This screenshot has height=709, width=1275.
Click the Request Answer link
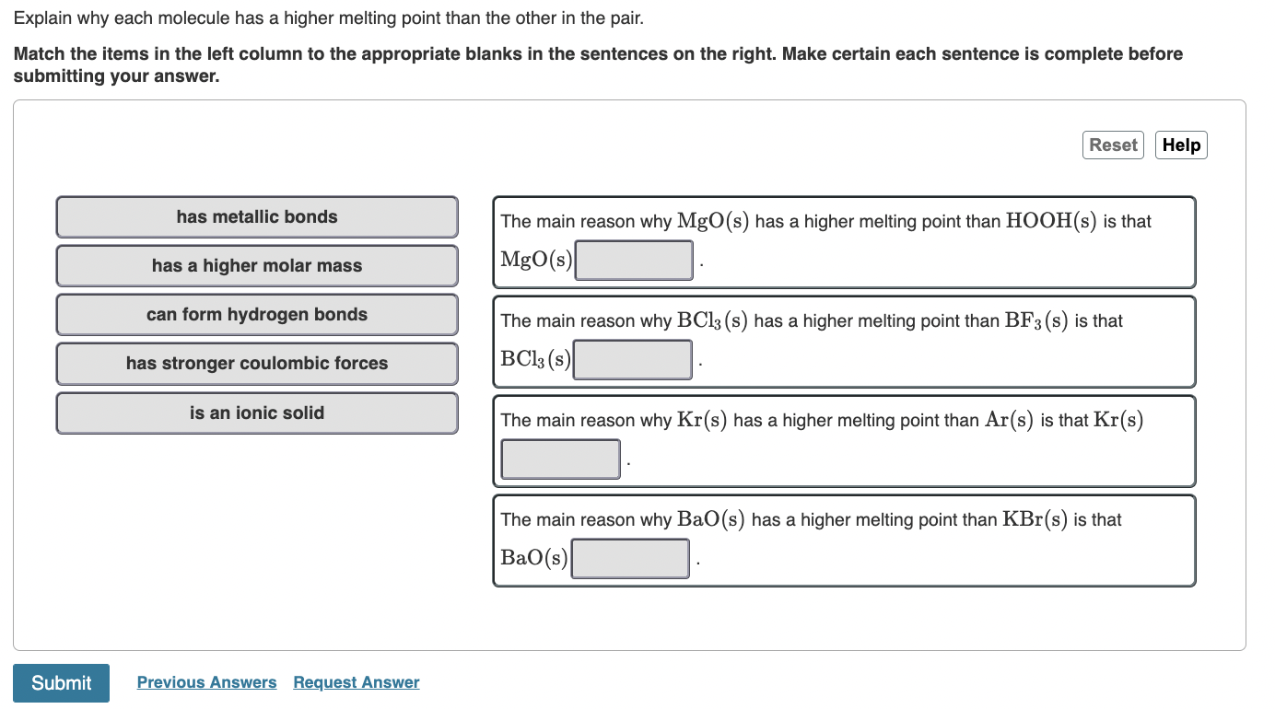point(356,682)
